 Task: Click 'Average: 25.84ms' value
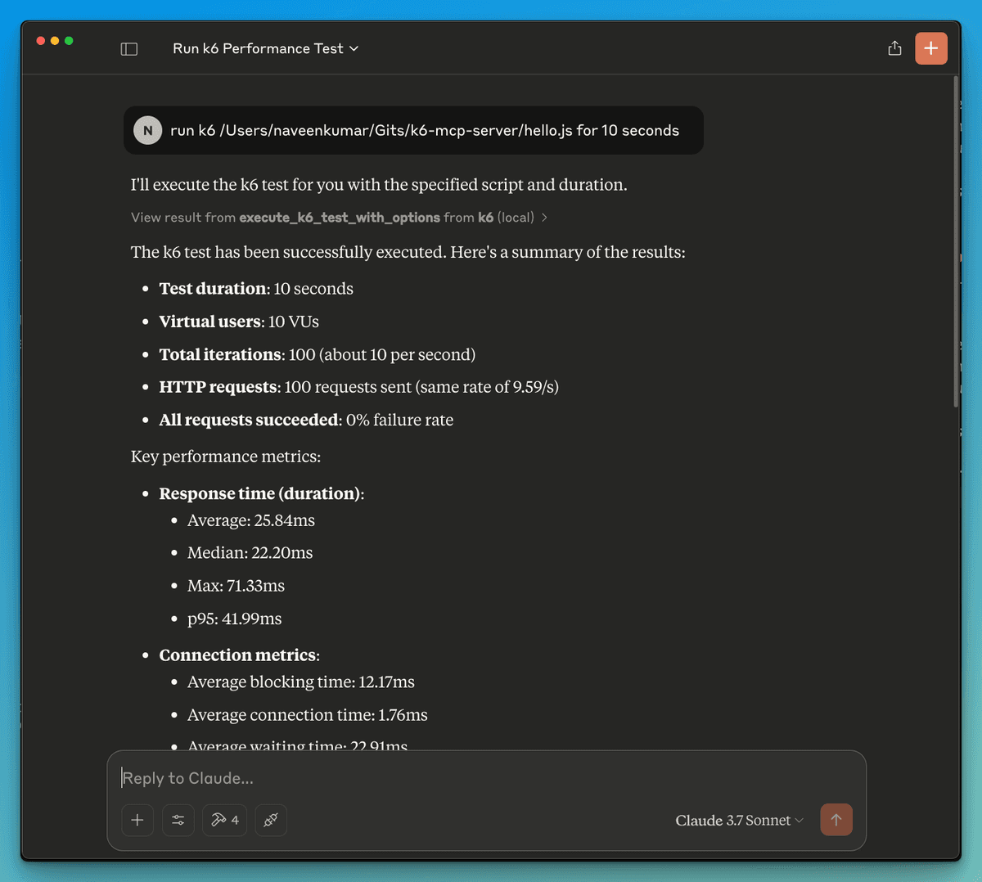click(x=251, y=520)
